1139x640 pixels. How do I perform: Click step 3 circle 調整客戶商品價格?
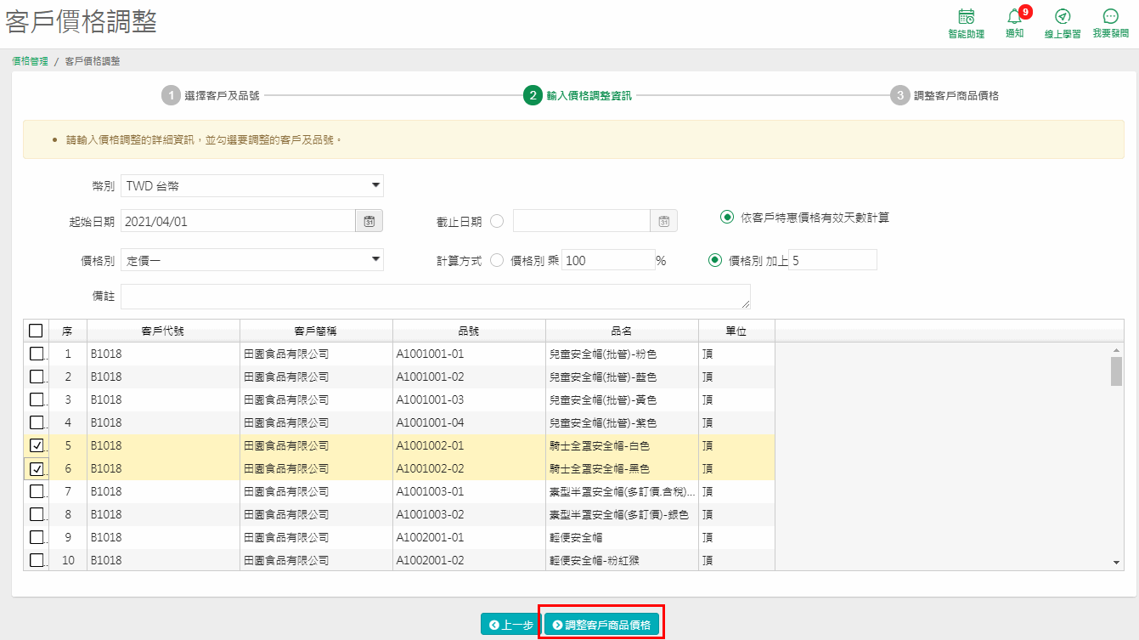tap(899, 95)
